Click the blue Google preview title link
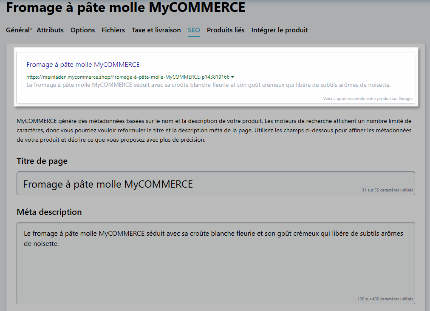Image resolution: width=430 pixels, height=311 pixels. (x=83, y=65)
